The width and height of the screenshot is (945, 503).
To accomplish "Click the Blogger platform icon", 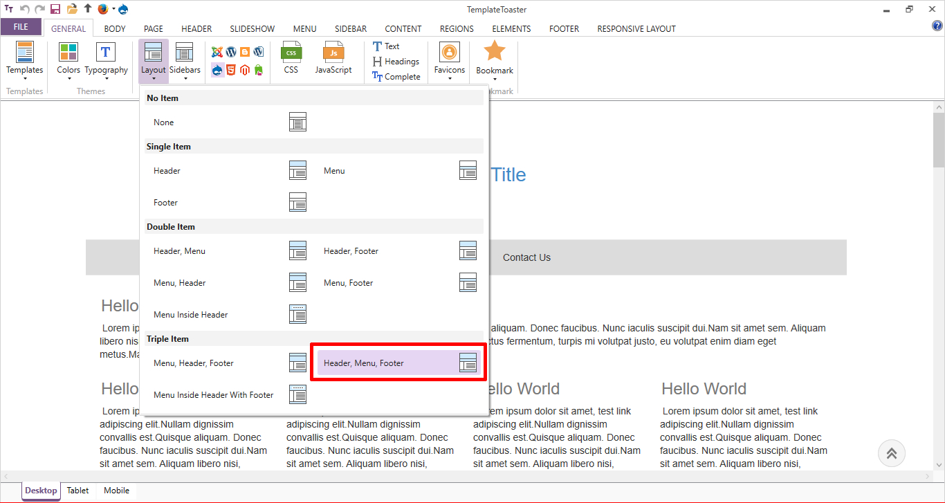I will pyautogui.click(x=245, y=52).
